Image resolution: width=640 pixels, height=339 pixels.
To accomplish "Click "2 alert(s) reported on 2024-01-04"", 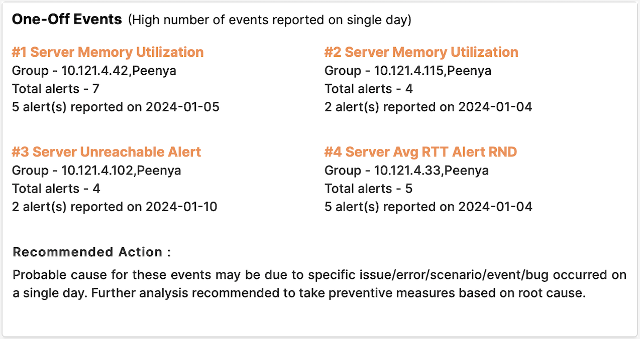I will 428,107.
